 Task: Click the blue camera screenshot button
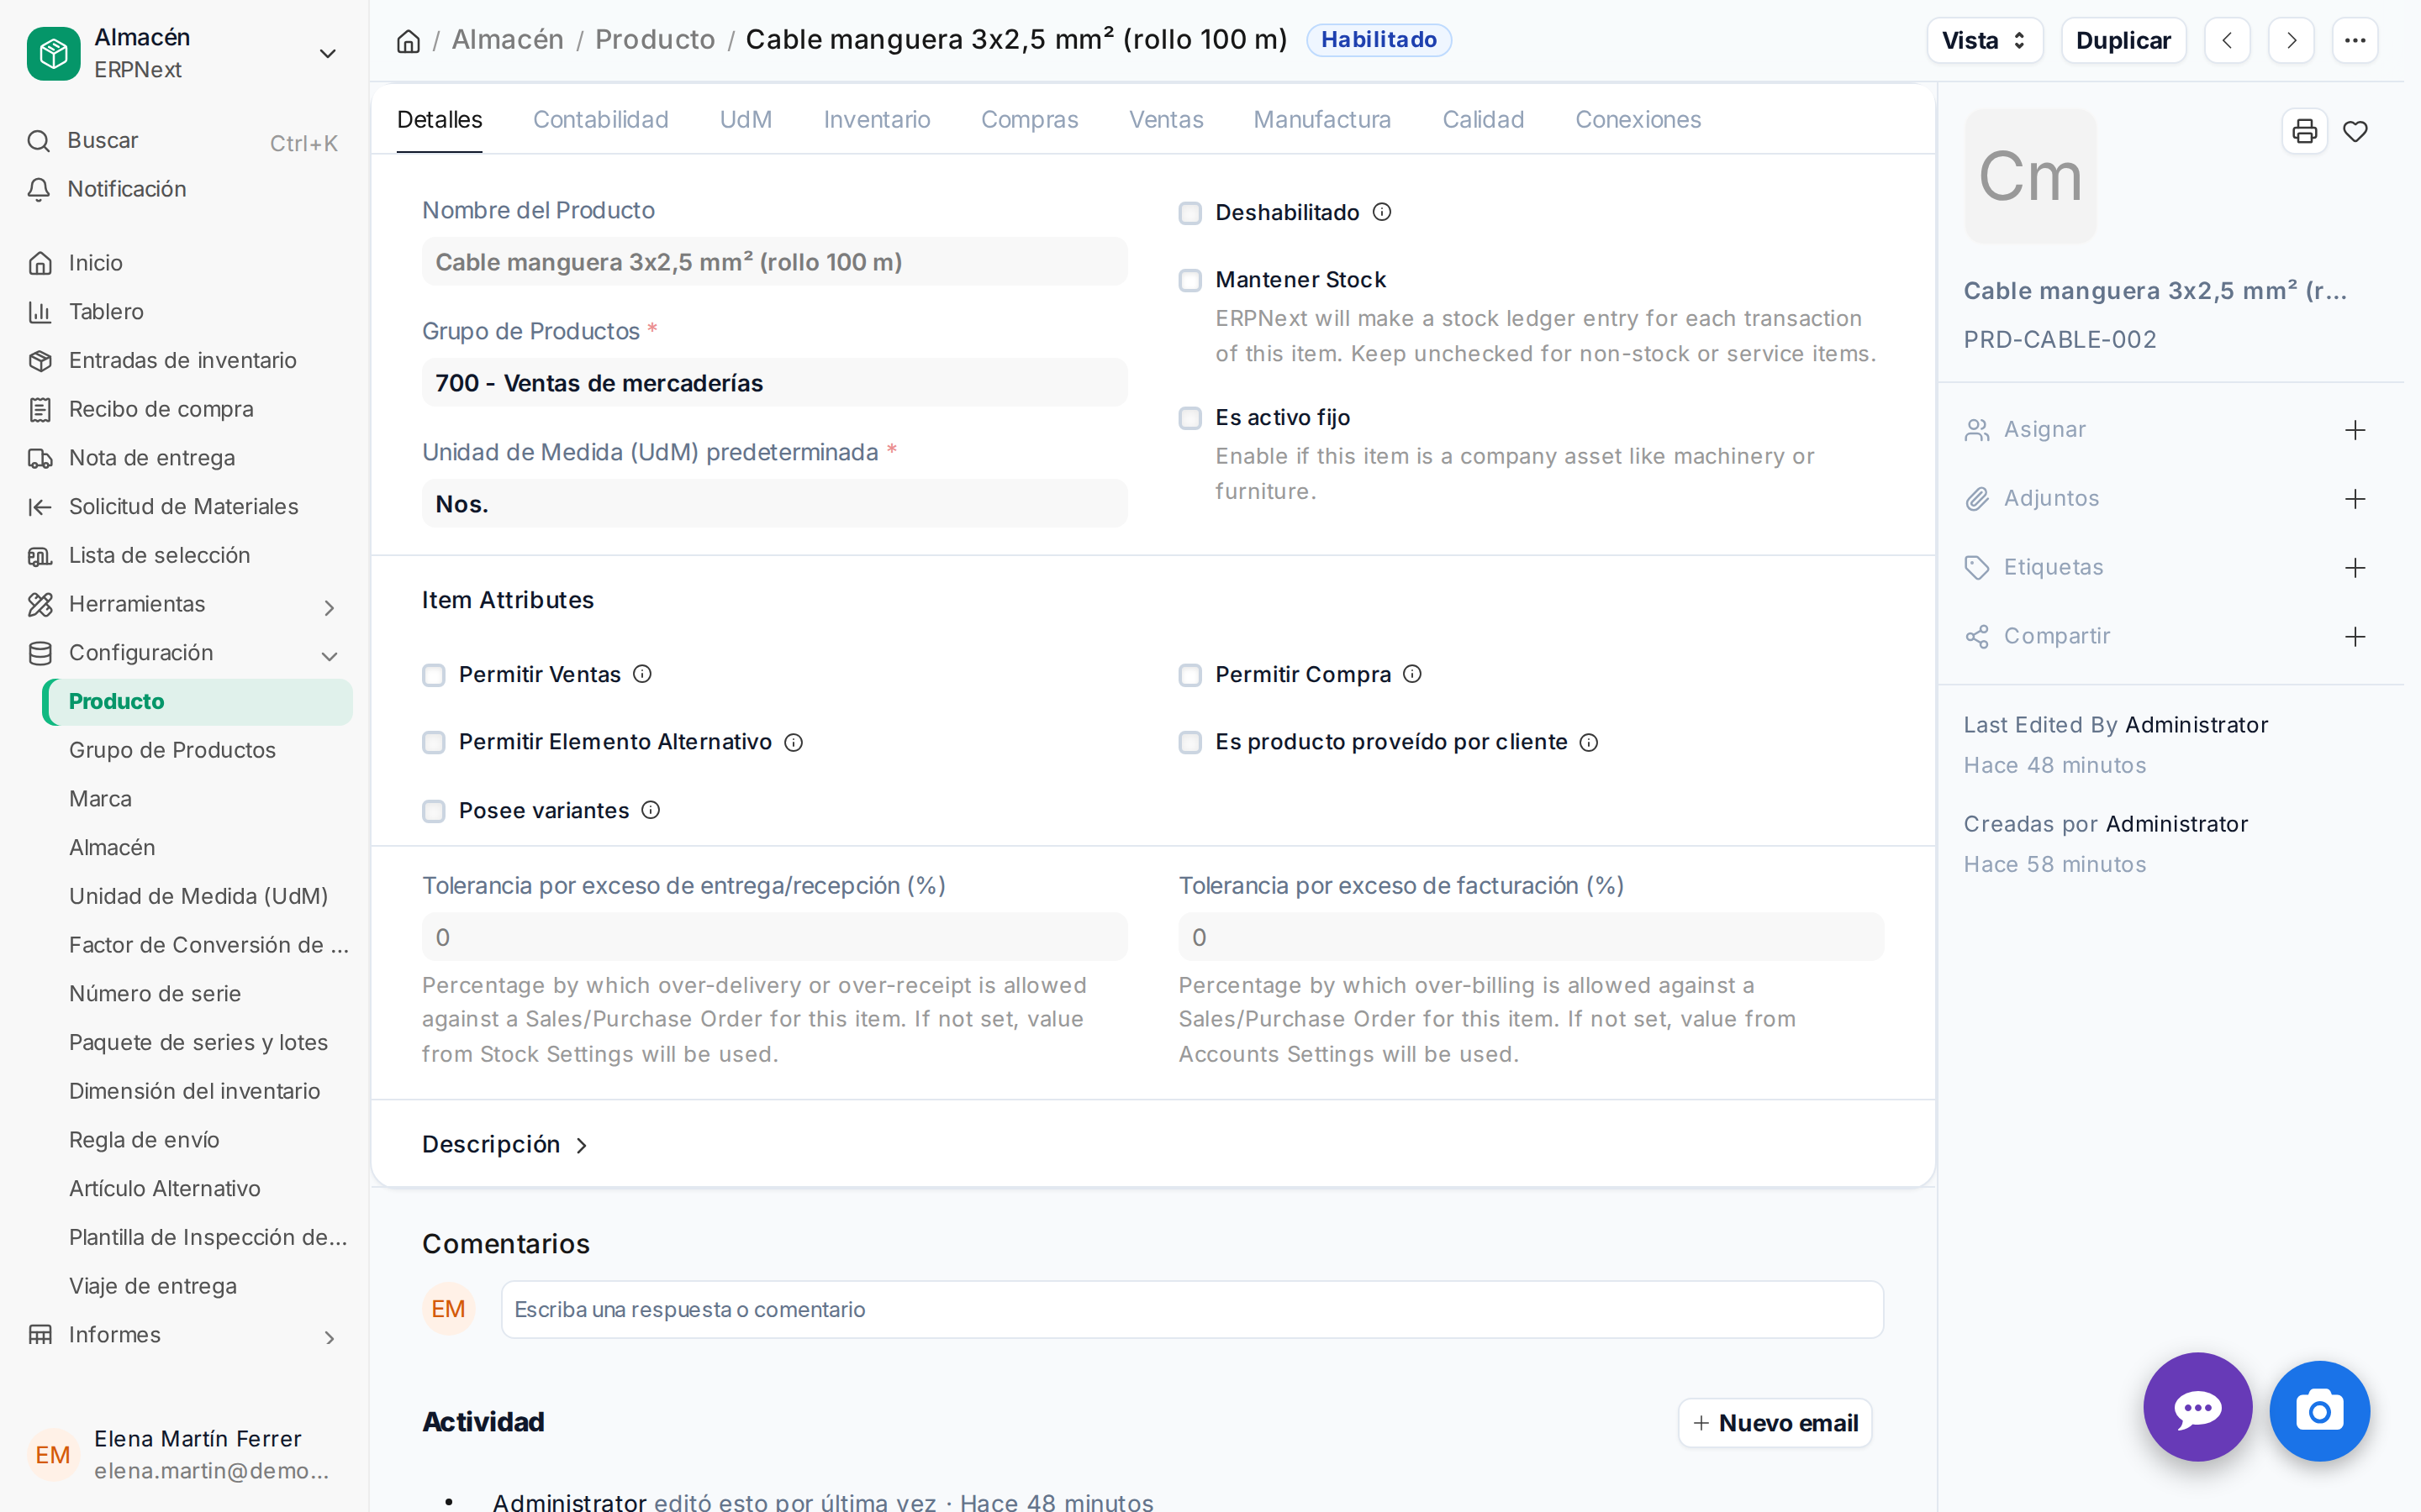click(2320, 1411)
